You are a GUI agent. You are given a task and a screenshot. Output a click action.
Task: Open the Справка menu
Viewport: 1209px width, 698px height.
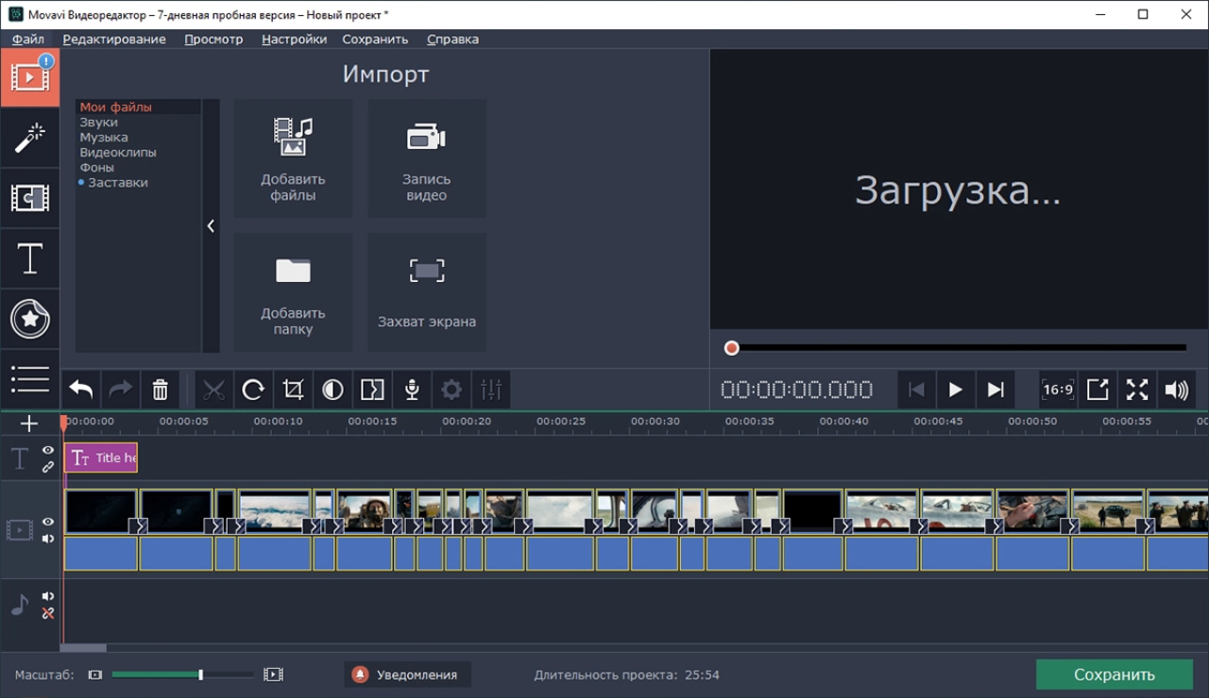pyautogui.click(x=452, y=39)
